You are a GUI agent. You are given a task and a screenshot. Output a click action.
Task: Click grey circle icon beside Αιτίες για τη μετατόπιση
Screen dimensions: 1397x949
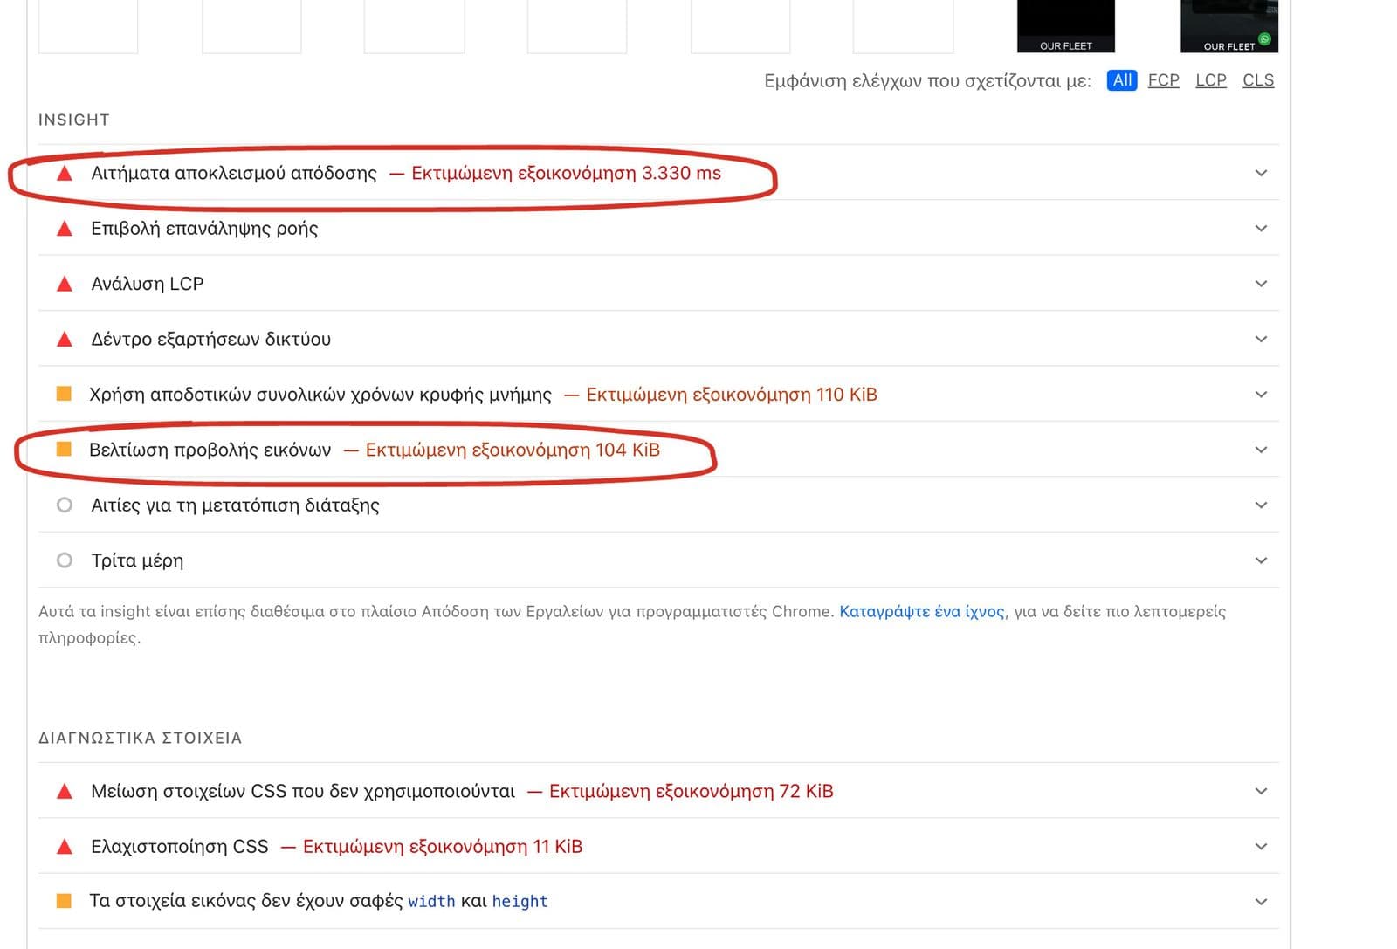[65, 505]
